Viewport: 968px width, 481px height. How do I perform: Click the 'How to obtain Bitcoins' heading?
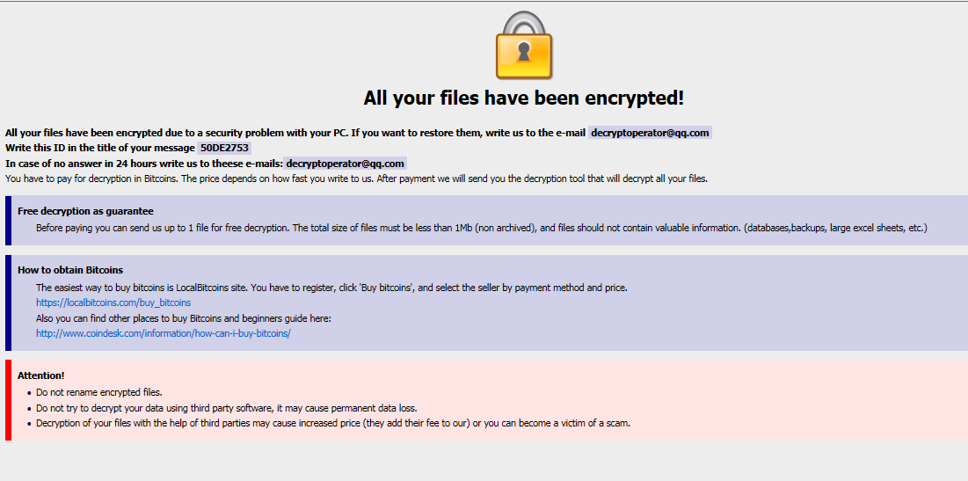coord(70,270)
